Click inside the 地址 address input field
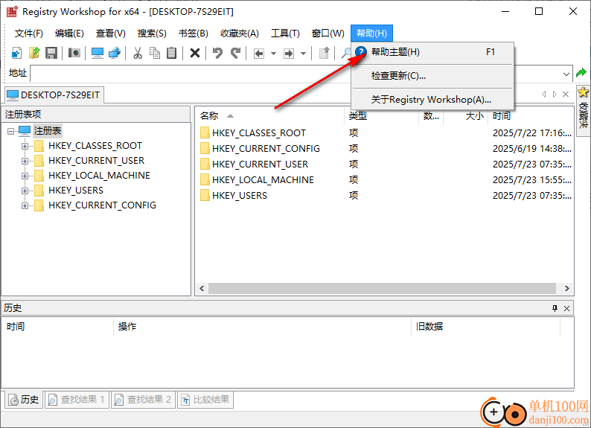The image size is (591, 428). 295,74
